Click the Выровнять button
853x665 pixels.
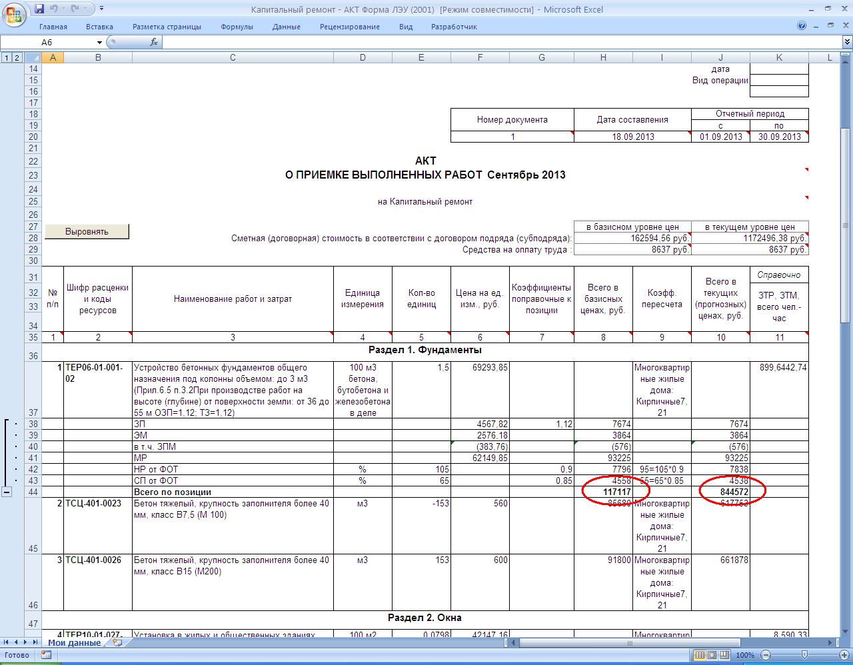point(86,232)
